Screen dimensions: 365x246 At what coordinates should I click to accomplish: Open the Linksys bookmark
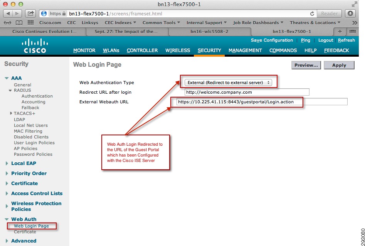click(x=90, y=23)
